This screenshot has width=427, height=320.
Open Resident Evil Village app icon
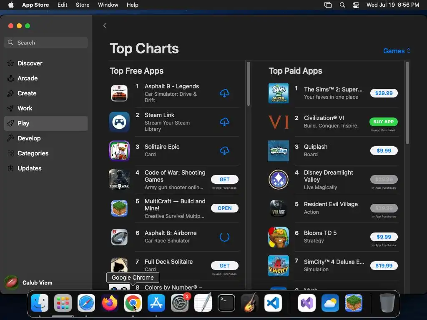point(278,208)
